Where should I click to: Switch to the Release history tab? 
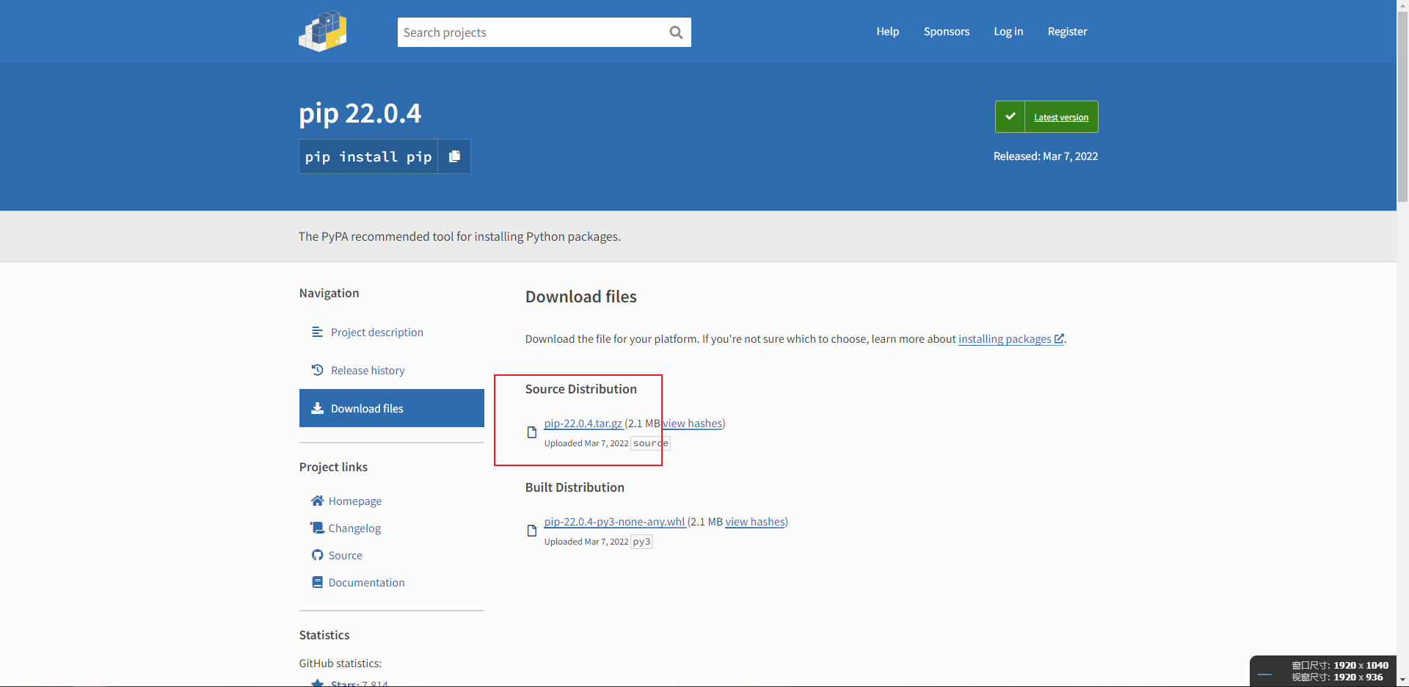tap(392, 370)
